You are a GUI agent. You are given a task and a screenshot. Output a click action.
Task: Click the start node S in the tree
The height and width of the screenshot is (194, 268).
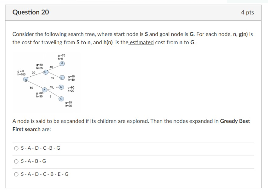point(26,79)
